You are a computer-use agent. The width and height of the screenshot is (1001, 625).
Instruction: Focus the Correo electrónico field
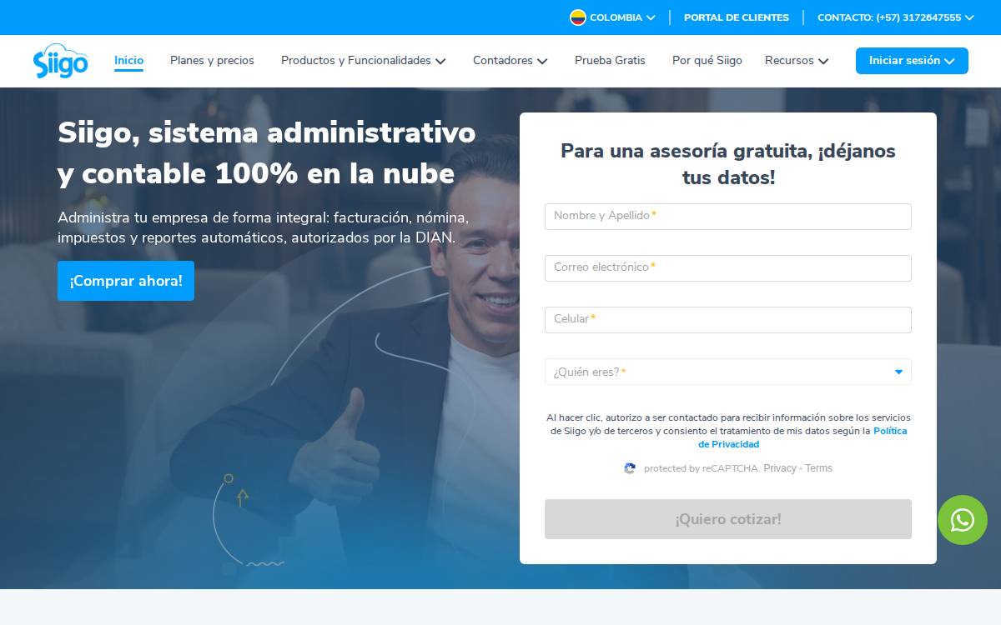728,268
